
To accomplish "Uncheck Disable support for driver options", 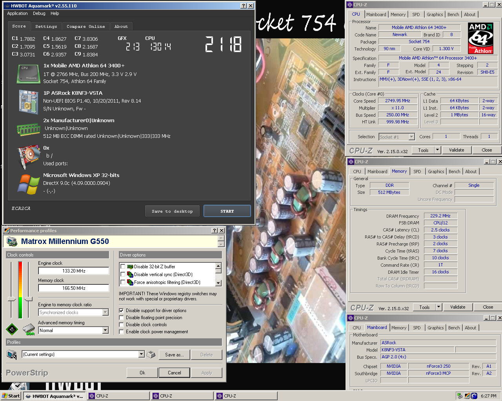I will 122,311.
